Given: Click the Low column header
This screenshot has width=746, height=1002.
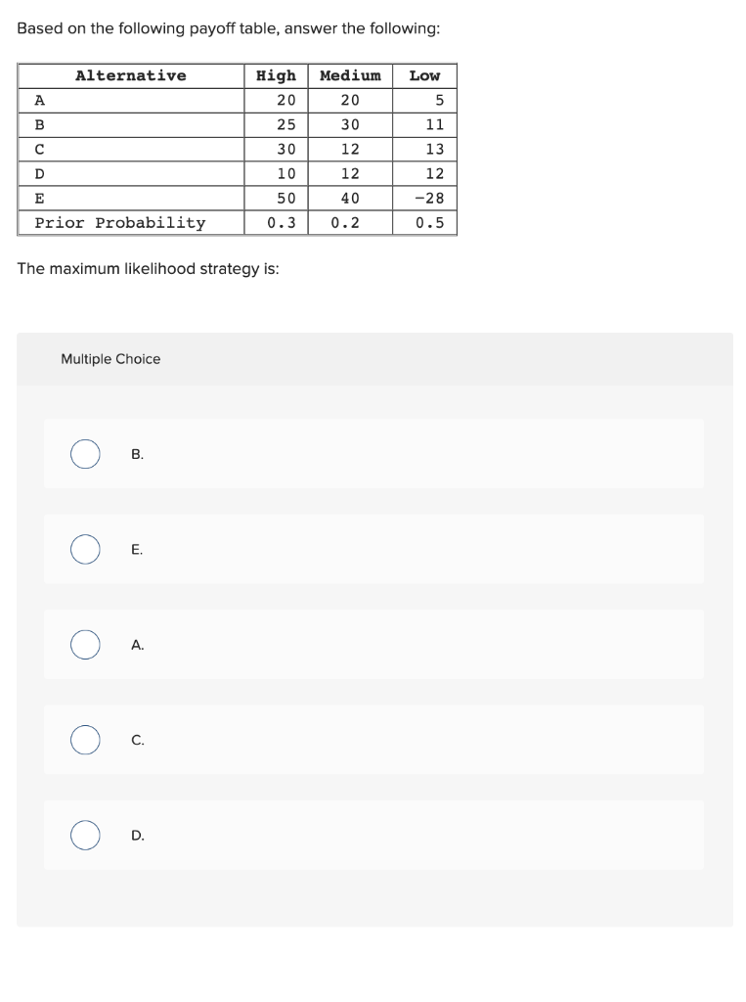Looking at the screenshot, I should point(425,75).
